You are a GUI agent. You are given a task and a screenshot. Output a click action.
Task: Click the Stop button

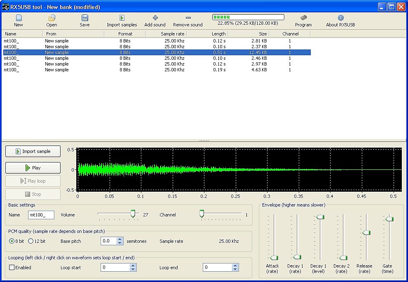tap(33, 194)
